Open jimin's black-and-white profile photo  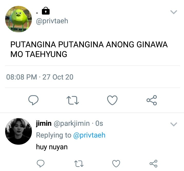click(x=19, y=131)
